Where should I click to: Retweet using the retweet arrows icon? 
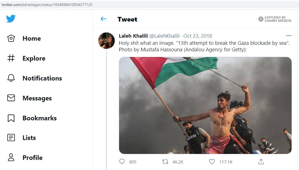[165, 162]
